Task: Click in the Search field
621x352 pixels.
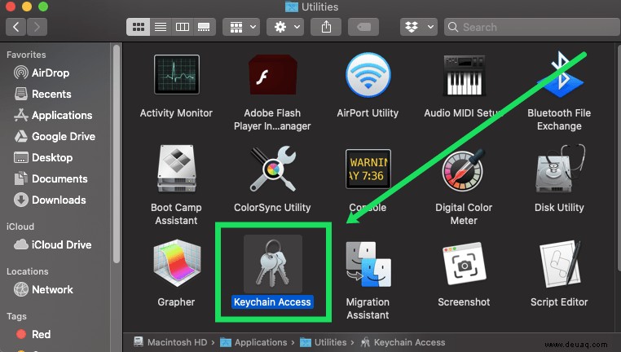Action: click(x=532, y=27)
